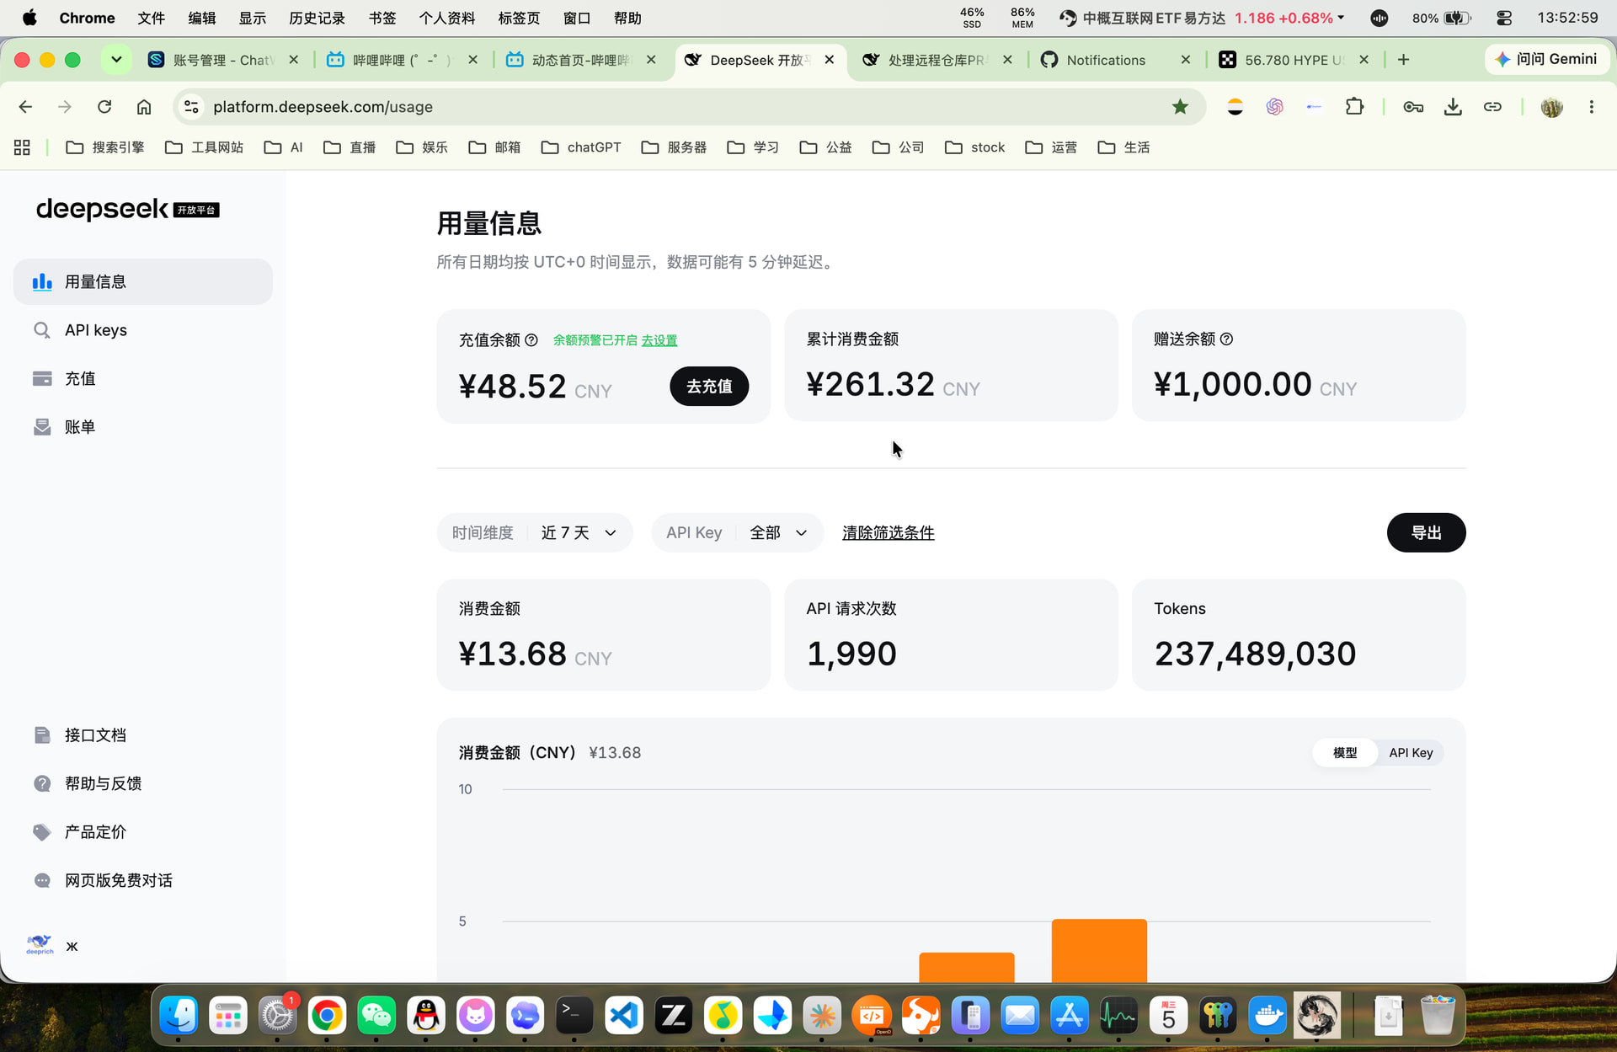Image resolution: width=1617 pixels, height=1052 pixels.
Task: Click the API 请求次数 value 1,990
Action: tap(851, 654)
